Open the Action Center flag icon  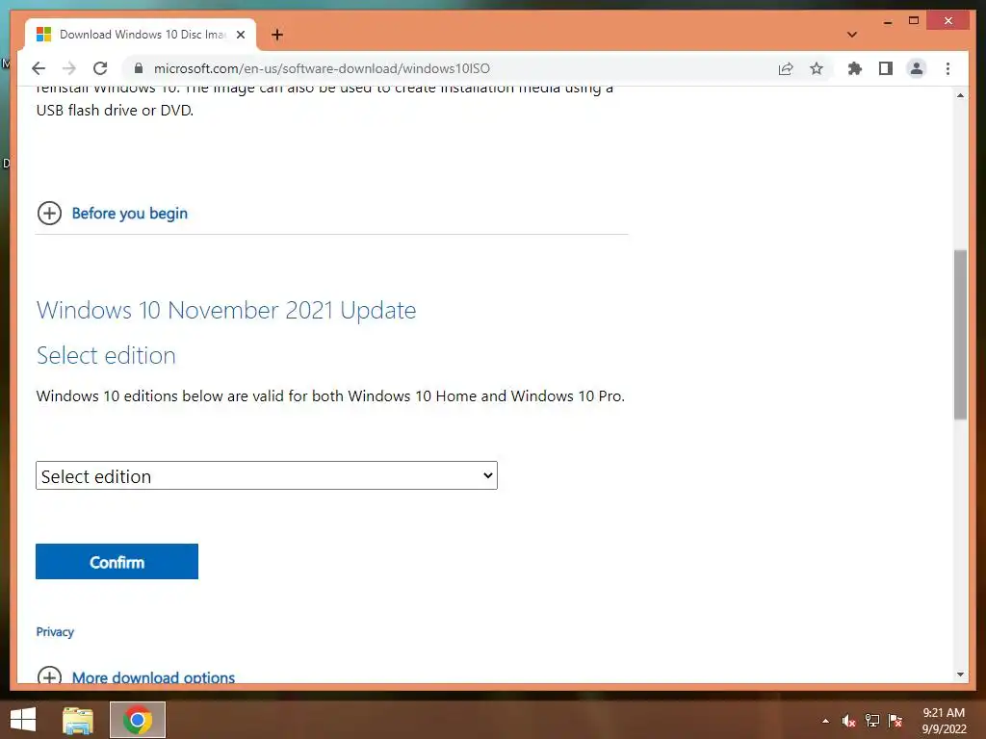(895, 721)
